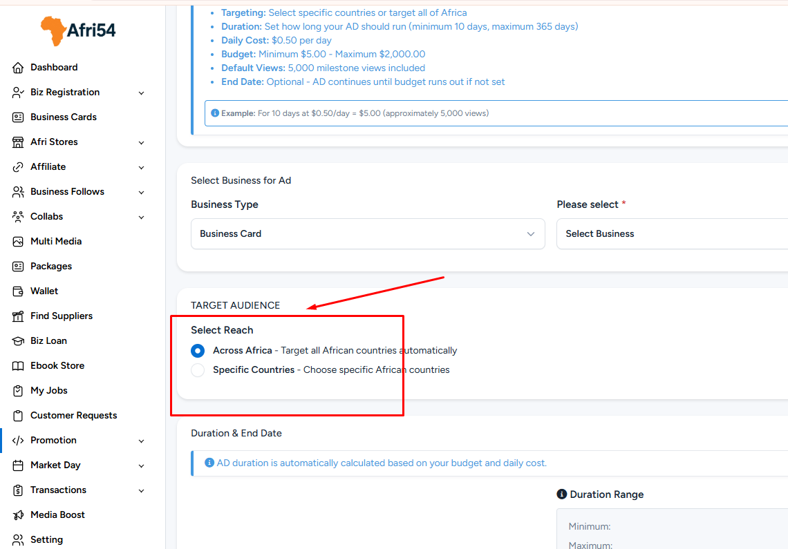Click the Duration Range info icon
This screenshot has width=788, height=549.
click(x=561, y=494)
